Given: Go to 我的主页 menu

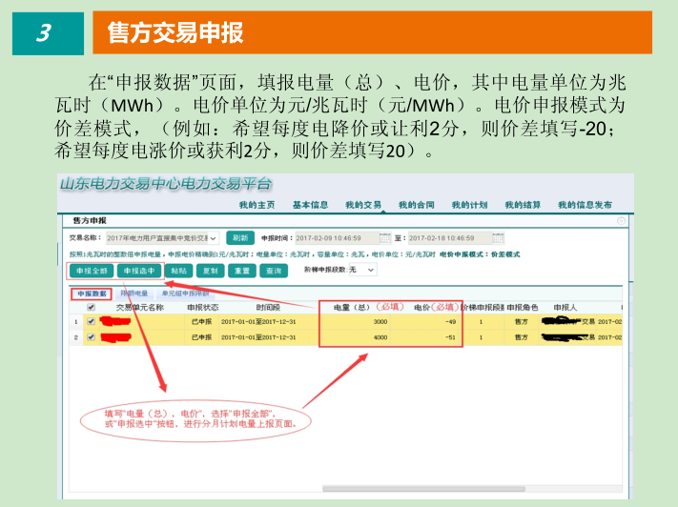Looking at the screenshot, I should [257, 205].
